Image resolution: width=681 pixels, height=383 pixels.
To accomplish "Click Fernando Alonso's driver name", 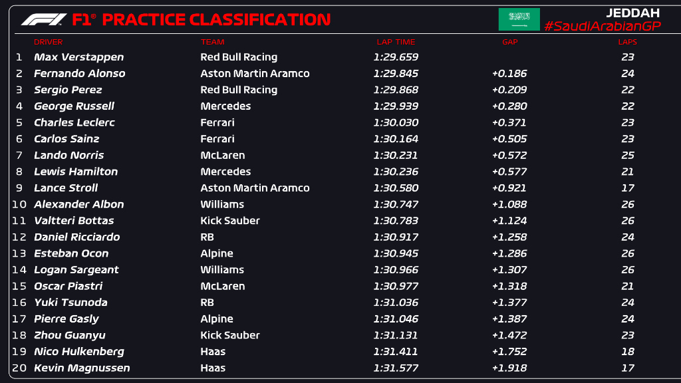I will pos(79,74).
